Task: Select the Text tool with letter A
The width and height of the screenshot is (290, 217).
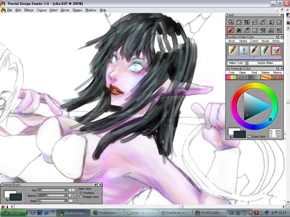Action: coord(271,30)
